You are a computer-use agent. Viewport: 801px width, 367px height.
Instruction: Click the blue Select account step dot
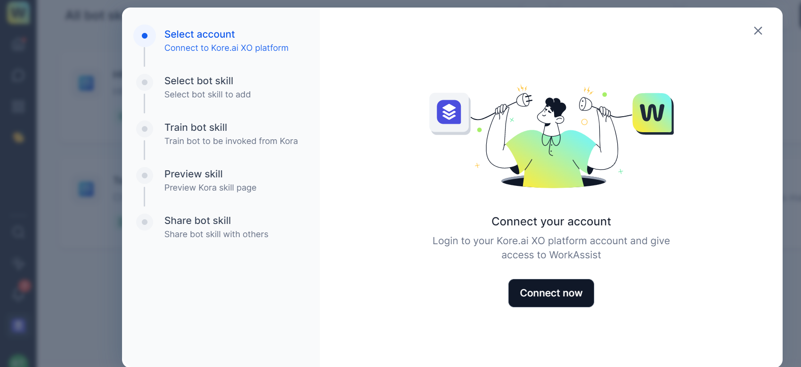(x=145, y=36)
